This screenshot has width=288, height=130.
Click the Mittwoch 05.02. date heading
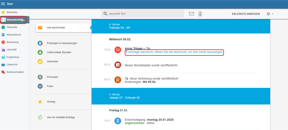click(120, 39)
